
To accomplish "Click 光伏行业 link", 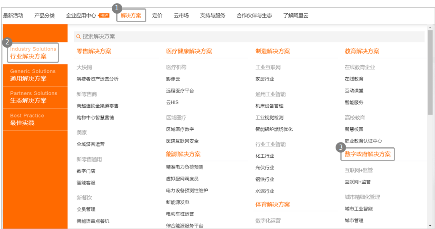I will (x=265, y=167).
